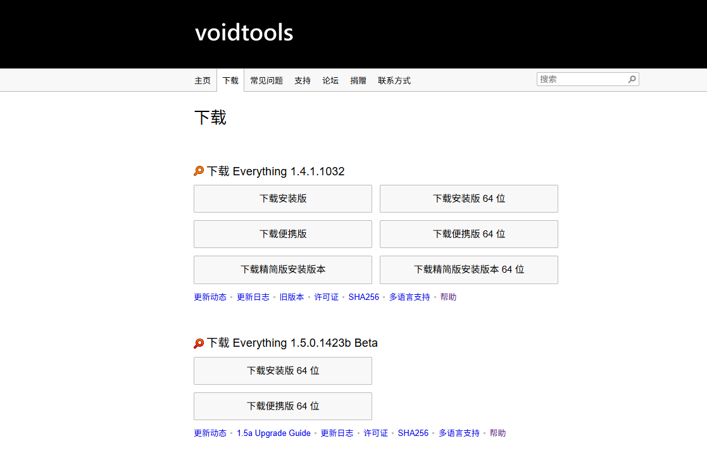Open 许可证 link under version 1.4.1.1032
Screen dimensions: 707x467
pyautogui.click(x=327, y=297)
